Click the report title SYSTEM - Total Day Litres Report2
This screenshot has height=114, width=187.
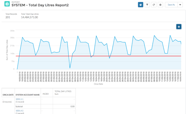40,5
